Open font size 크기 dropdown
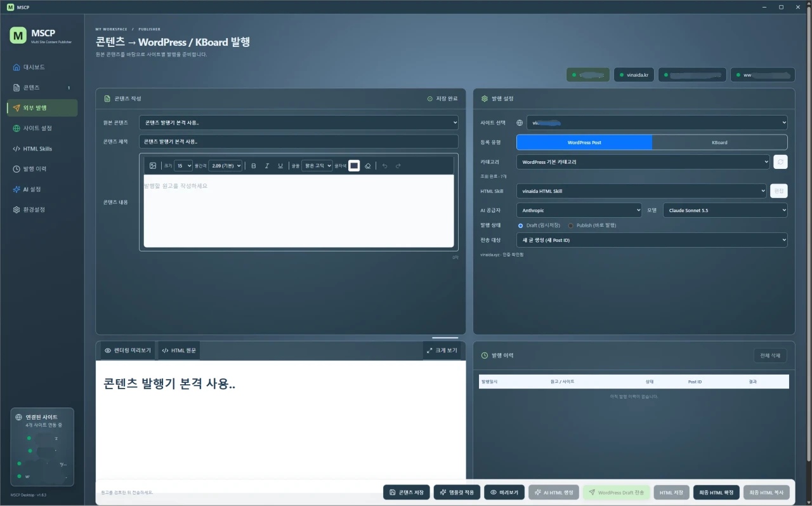812x506 pixels. coord(183,166)
